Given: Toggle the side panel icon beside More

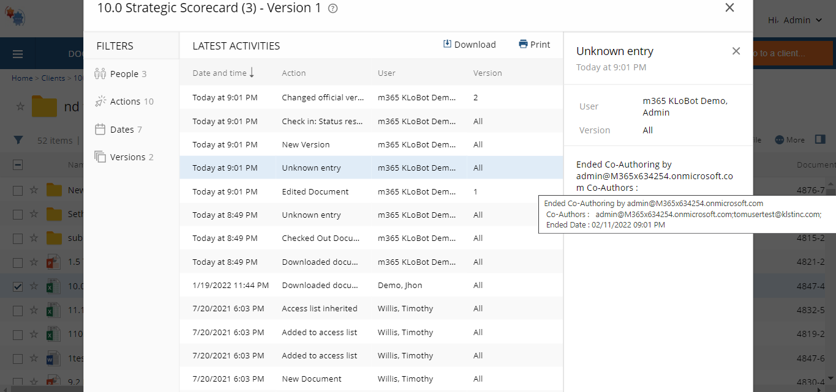Looking at the screenshot, I should [821, 139].
